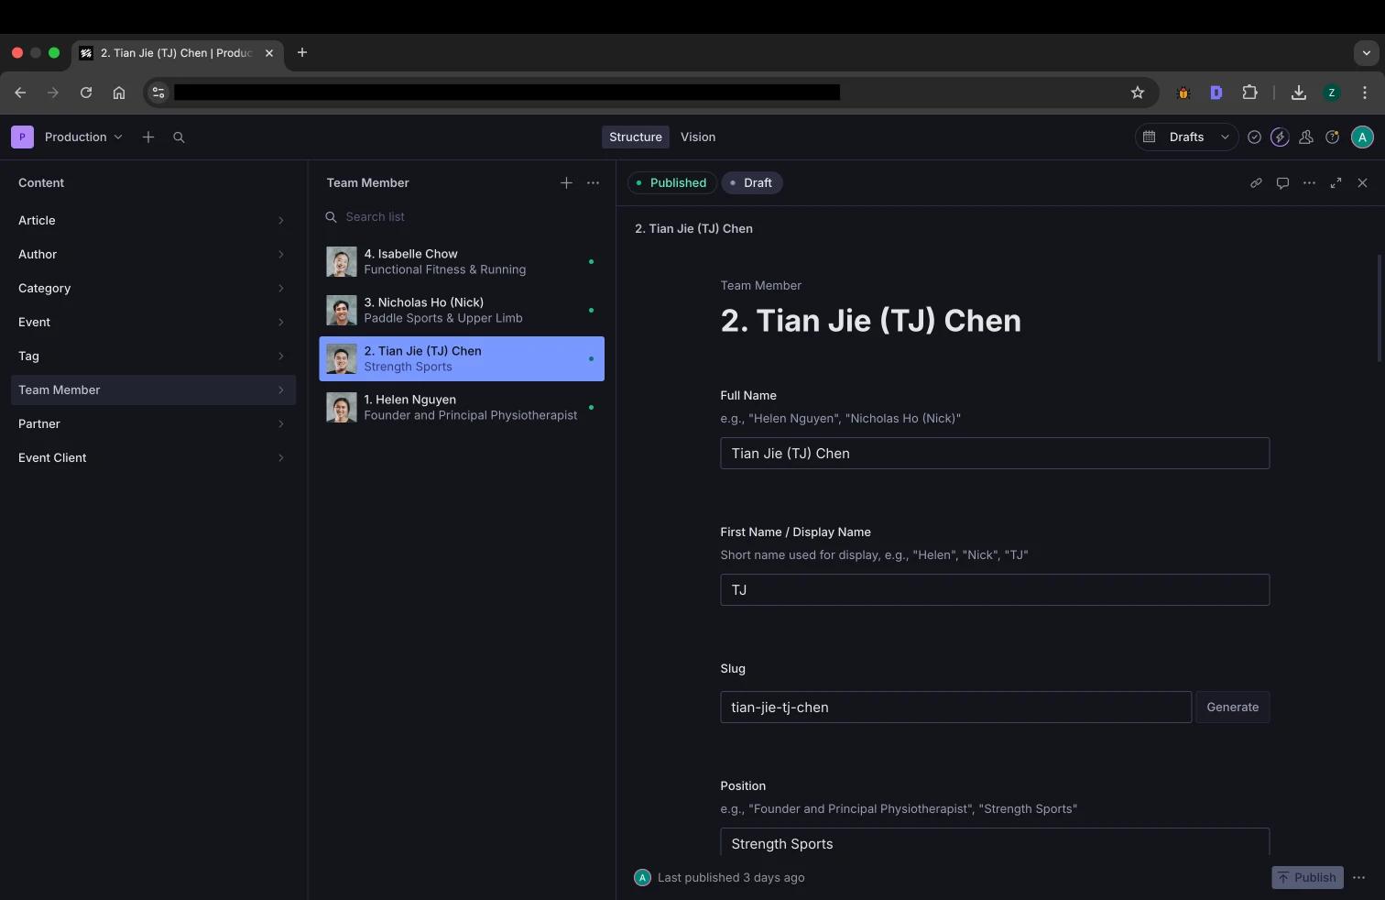Switch to the Structure tab
Screen dimensions: 1385x900
click(x=635, y=137)
